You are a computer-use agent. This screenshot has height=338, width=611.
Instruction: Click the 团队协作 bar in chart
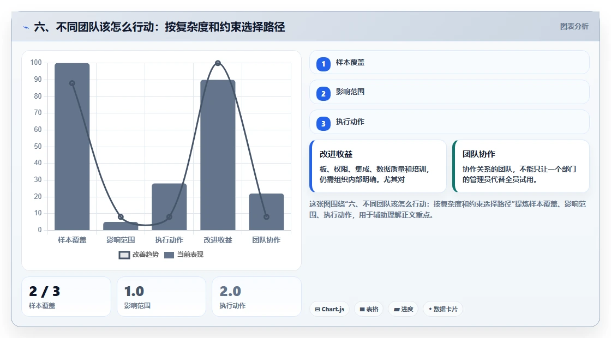(267, 212)
